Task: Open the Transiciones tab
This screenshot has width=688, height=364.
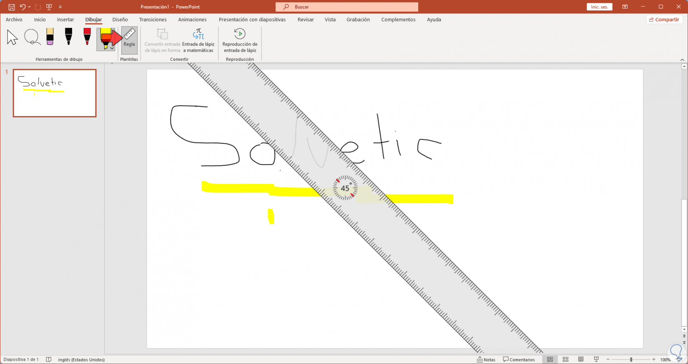Action: point(153,20)
